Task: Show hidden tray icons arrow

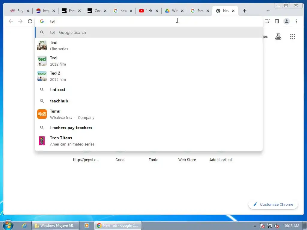Action: pyautogui.click(x=255, y=226)
